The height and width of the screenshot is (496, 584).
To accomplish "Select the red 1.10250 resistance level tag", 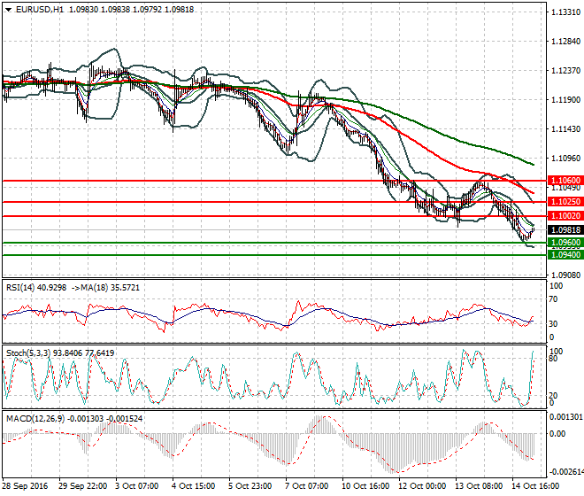I will [x=563, y=202].
